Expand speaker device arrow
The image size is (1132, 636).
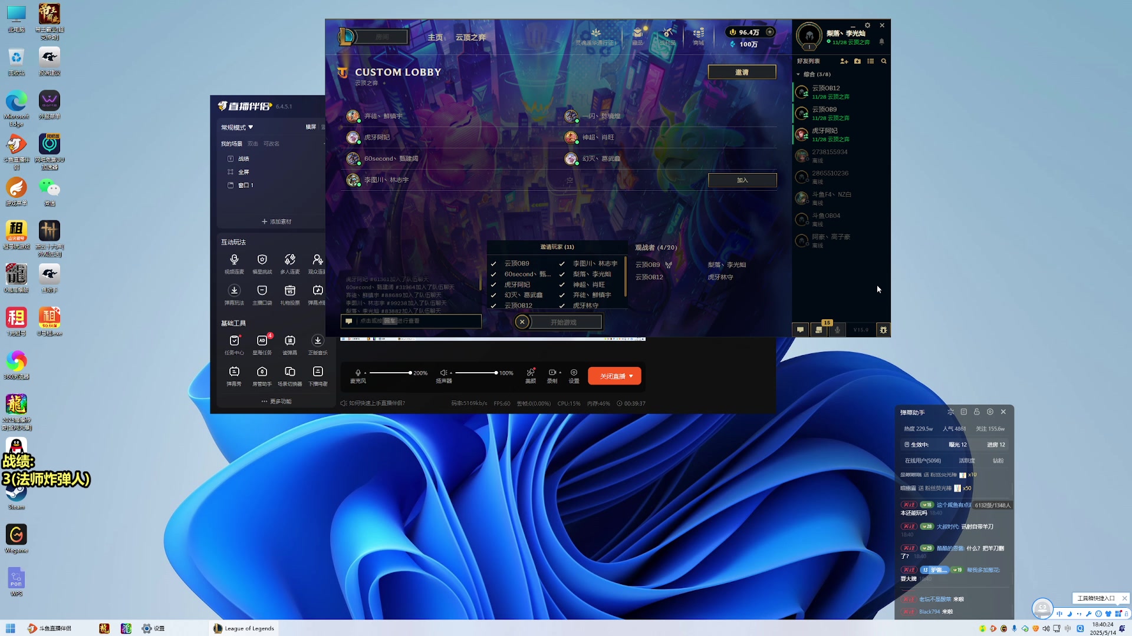451,373
